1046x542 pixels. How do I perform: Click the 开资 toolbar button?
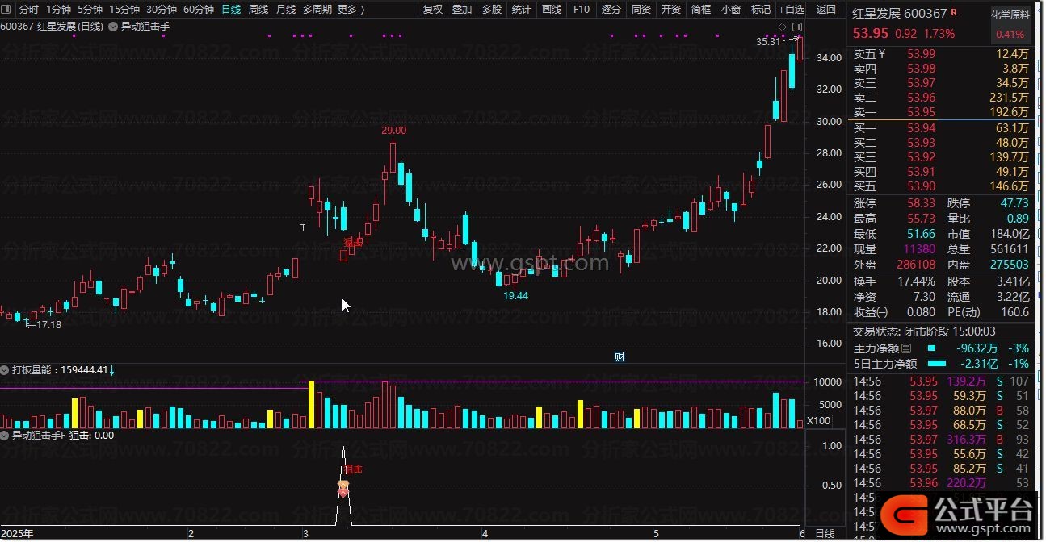[671, 10]
